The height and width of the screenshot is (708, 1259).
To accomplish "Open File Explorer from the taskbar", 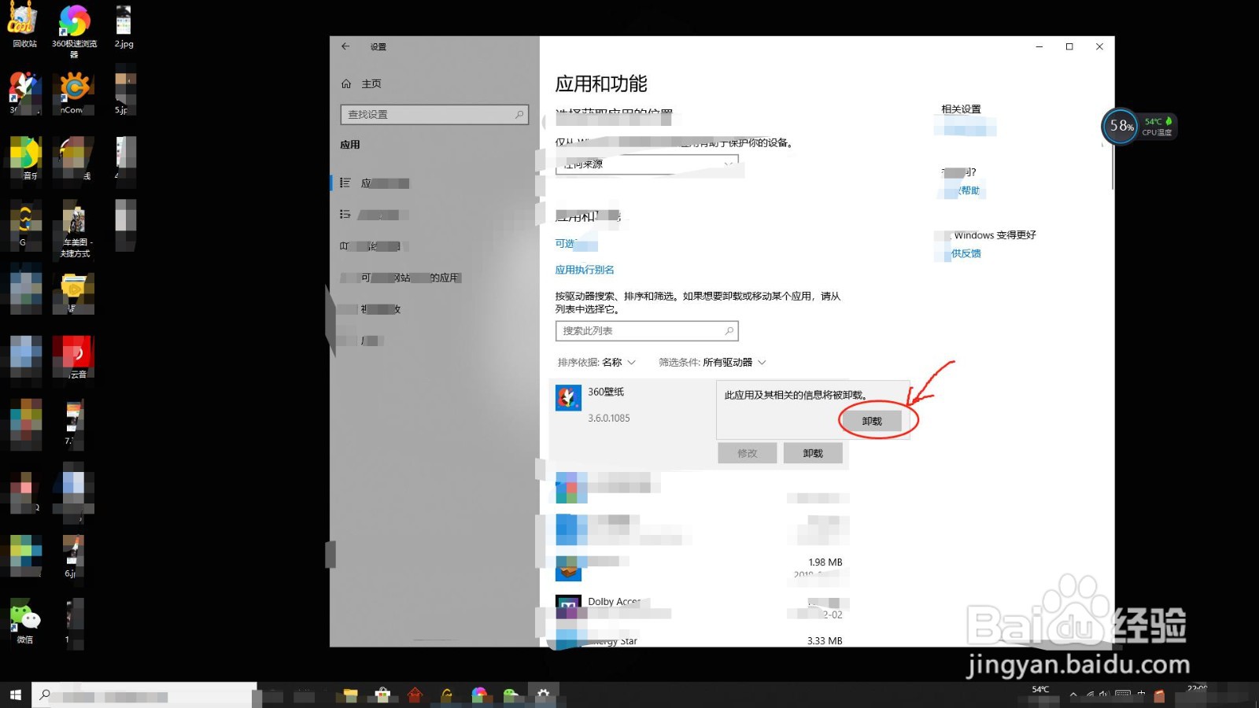I will coord(351,695).
